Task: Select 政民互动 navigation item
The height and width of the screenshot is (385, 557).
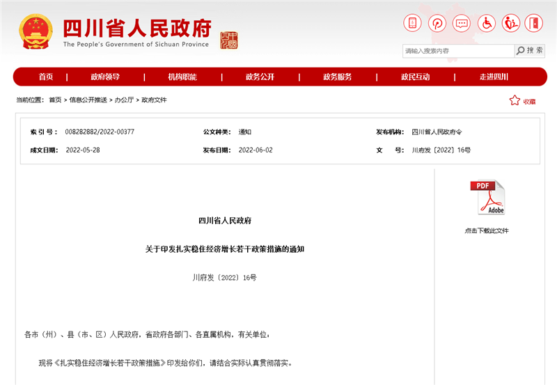Action: click(x=415, y=77)
